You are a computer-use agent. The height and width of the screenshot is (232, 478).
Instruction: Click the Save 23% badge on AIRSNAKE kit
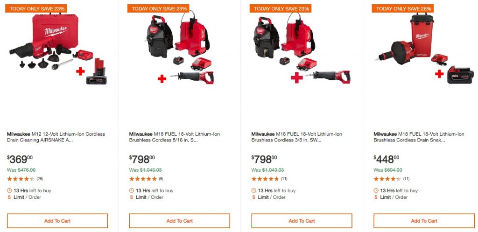(x=36, y=8)
